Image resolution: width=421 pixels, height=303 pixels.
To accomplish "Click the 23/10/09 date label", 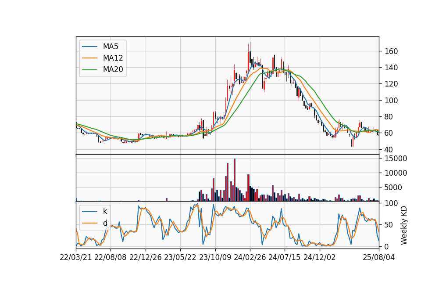I will pyautogui.click(x=215, y=258).
